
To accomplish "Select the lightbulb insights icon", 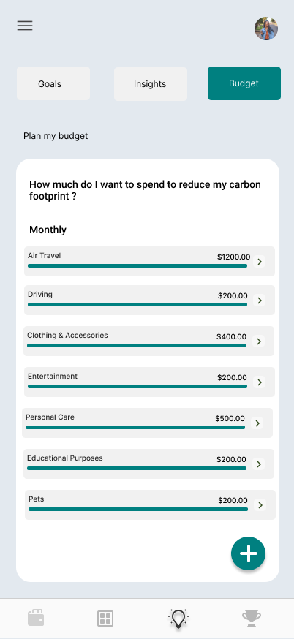I will coord(178,619).
